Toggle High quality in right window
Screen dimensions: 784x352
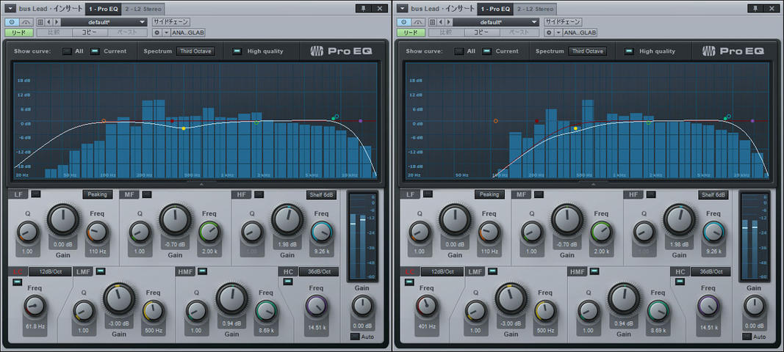click(629, 51)
